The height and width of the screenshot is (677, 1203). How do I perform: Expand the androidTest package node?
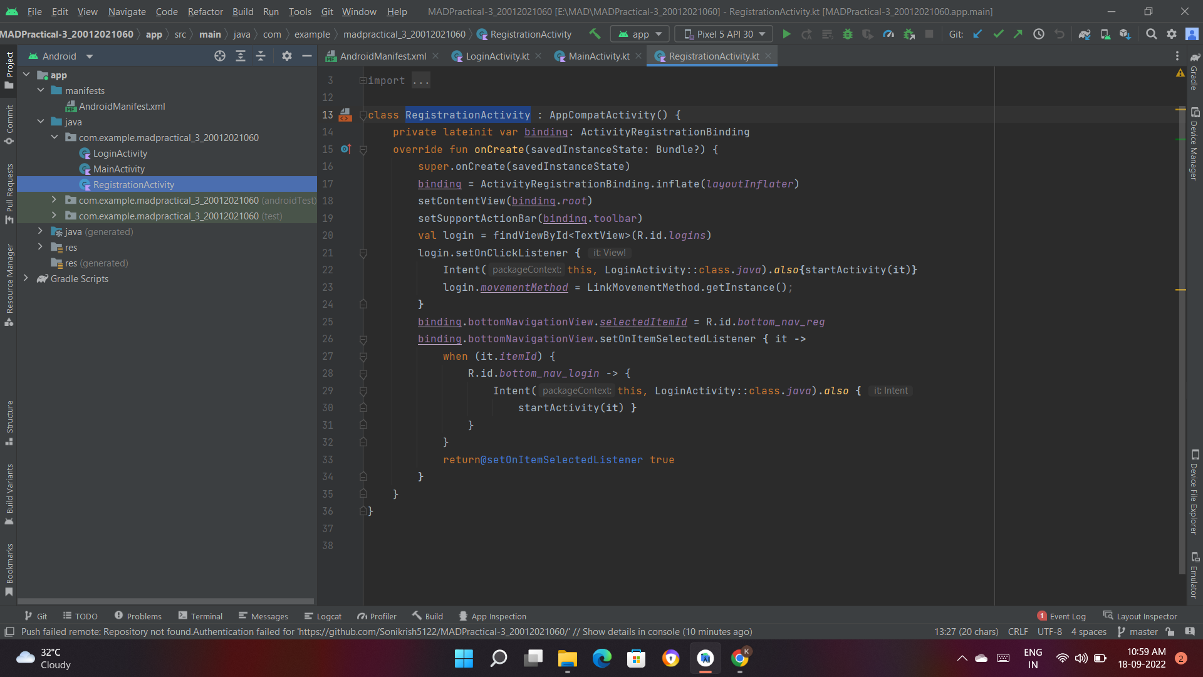55,200
